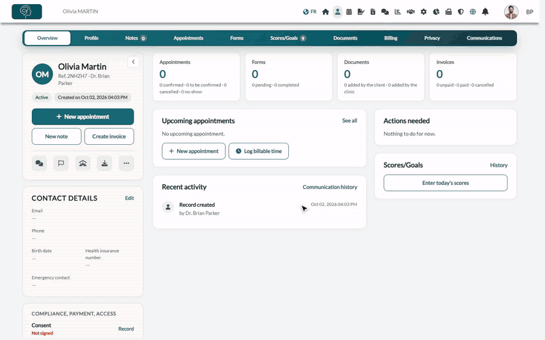Click the Log billable time button
Screen dimensions: 545x340
(259, 151)
